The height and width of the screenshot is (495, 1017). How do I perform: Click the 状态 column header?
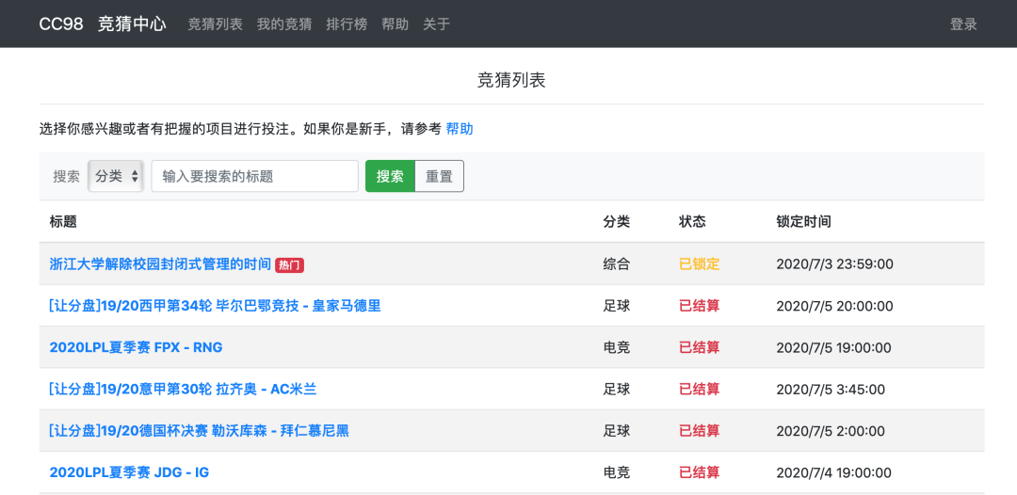(x=692, y=221)
